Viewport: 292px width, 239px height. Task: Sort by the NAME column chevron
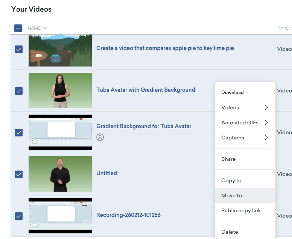point(45,28)
